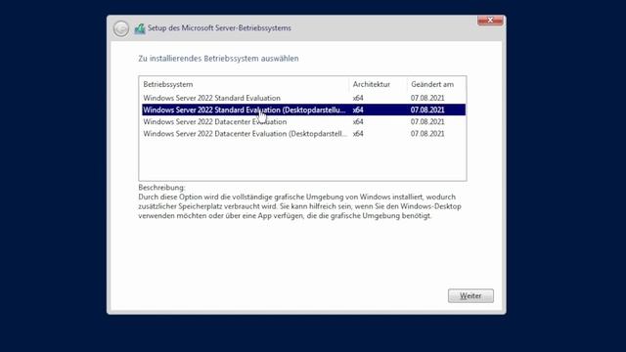
Task: Click the Beschreibung label
Action: pyautogui.click(x=161, y=187)
